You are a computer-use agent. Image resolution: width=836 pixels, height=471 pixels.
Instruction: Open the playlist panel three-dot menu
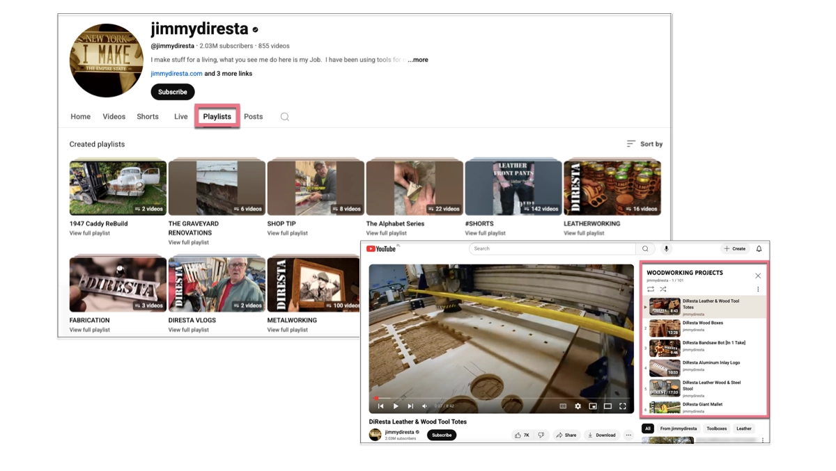(758, 289)
